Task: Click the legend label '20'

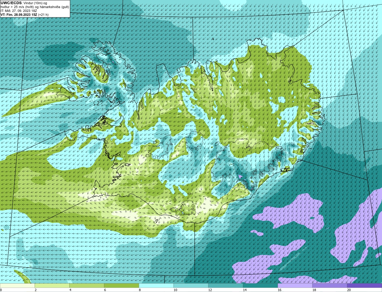Action: click(349, 290)
